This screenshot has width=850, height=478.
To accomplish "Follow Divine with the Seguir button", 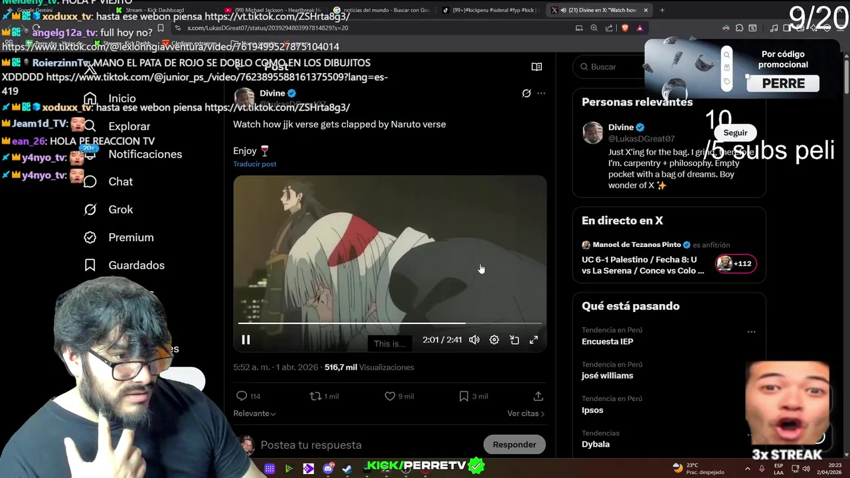I will [735, 133].
